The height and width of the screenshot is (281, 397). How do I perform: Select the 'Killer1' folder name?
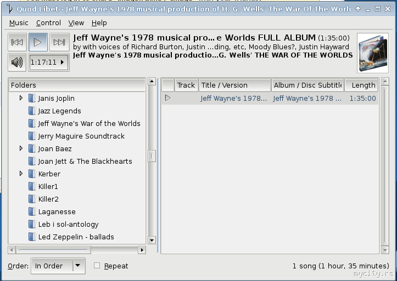(48, 187)
